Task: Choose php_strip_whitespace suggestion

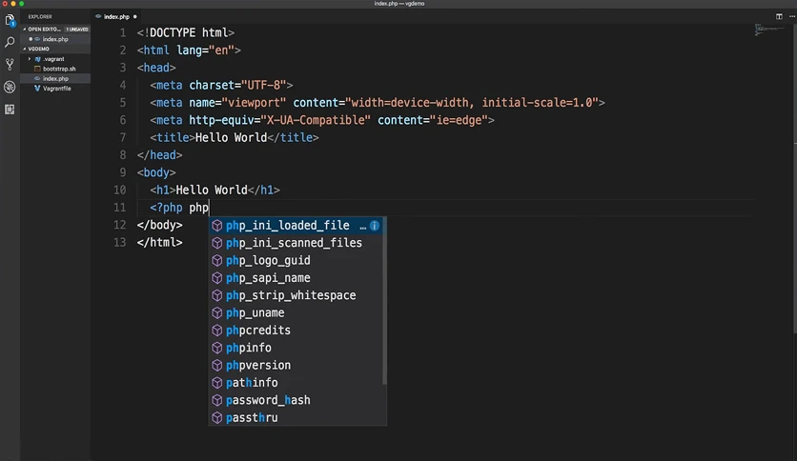Action: (296, 295)
